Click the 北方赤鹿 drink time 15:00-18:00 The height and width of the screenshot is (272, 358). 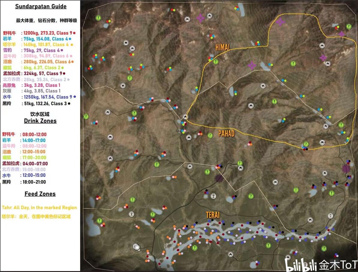[x=34, y=169]
